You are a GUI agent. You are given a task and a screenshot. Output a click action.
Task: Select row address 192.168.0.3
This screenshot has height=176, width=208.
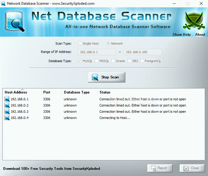point(19,112)
